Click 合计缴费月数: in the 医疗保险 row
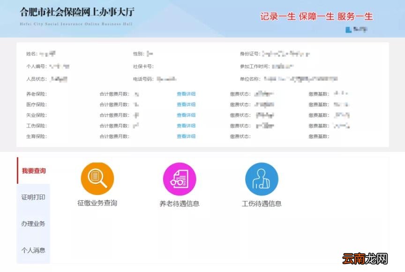Viewport: 405px width, 272px height. 114,105
